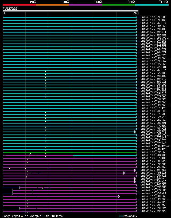Click the =50char. scale legend
This screenshot has height=218, width=171.
(x=128, y=216)
